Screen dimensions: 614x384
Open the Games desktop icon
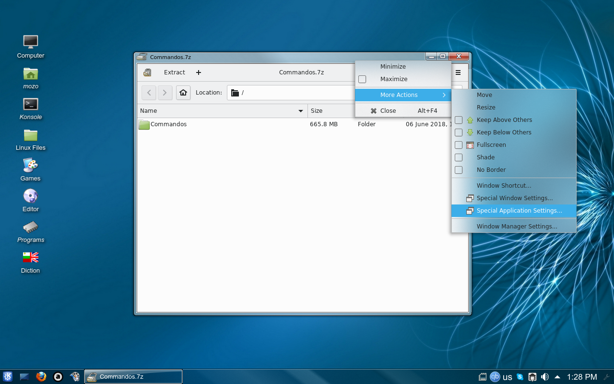tap(31, 166)
